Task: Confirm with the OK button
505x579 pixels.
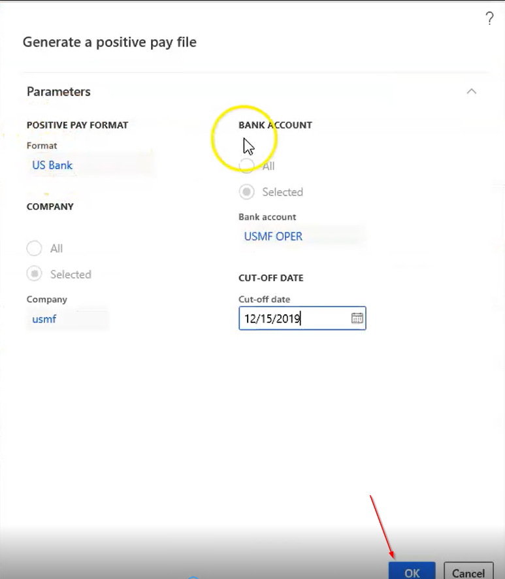Action: pos(412,572)
